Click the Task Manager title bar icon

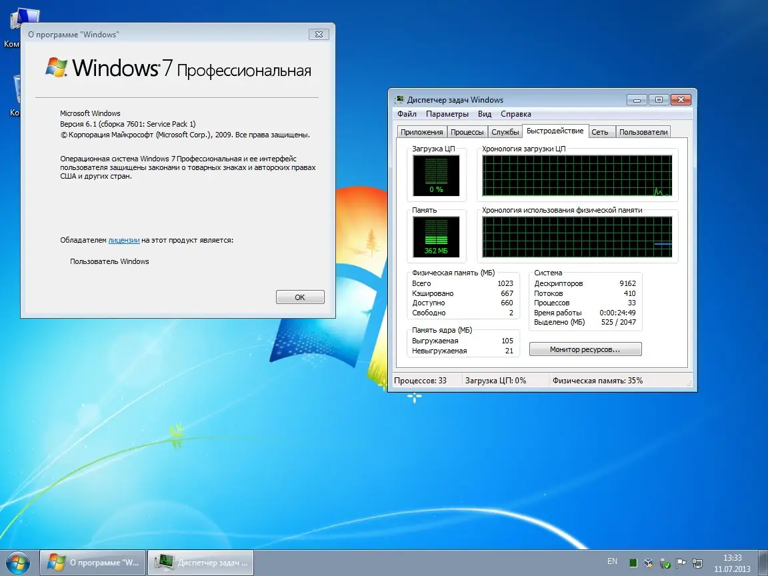(399, 99)
